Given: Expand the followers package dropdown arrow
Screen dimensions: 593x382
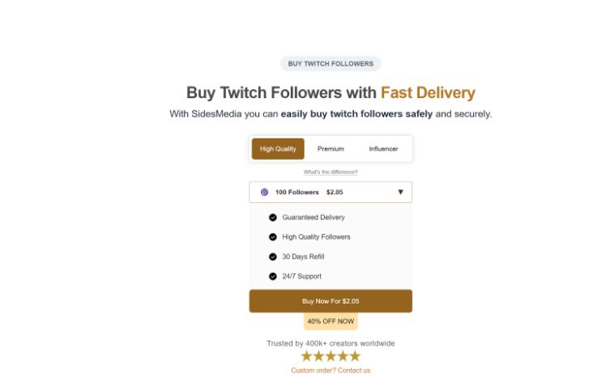Looking at the screenshot, I should 400,193.
